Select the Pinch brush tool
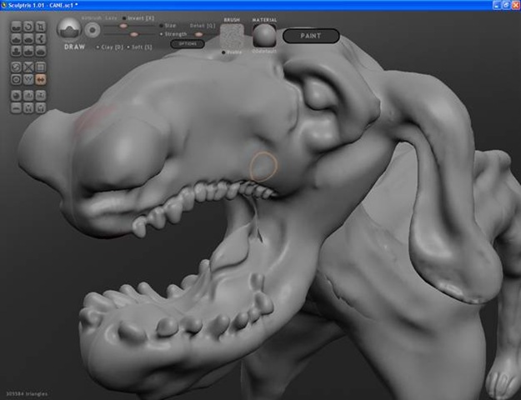Image resolution: width=521 pixels, height=400 pixels. (x=28, y=51)
